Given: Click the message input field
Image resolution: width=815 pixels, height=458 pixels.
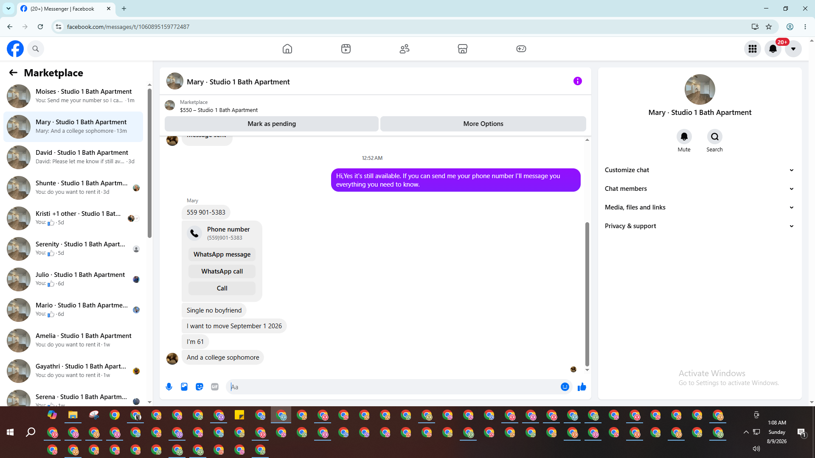Looking at the screenshot, I should coord(399,387).
